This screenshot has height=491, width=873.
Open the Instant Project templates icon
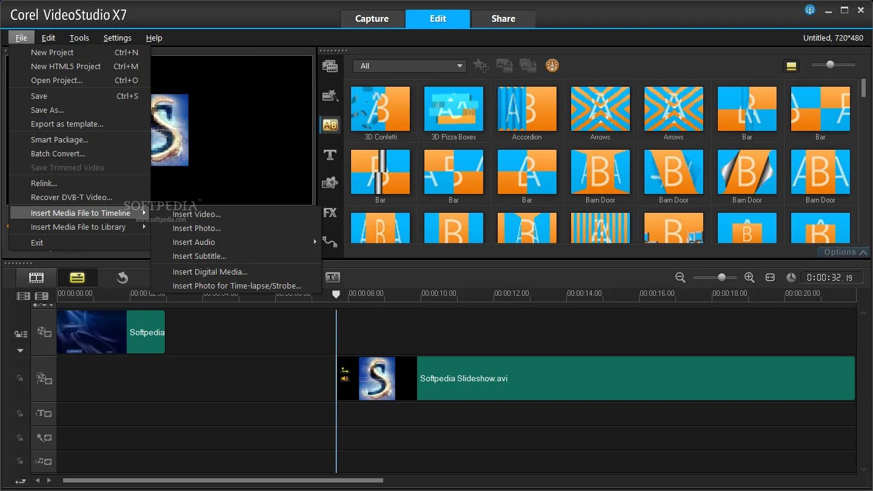[x=330, y=95]
